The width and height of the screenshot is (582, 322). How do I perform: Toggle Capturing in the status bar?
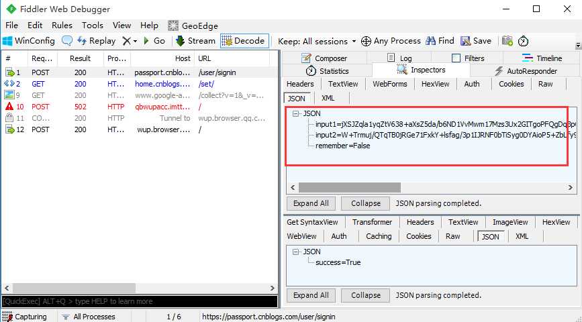click(25, 317)
